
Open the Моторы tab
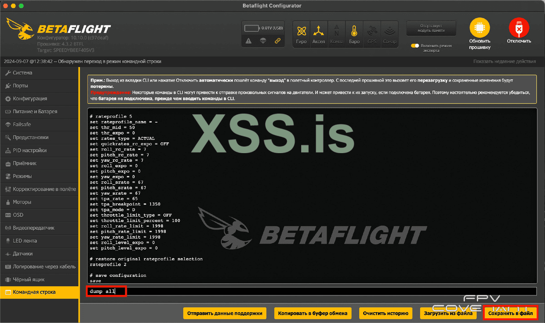[x=40, y=202]
